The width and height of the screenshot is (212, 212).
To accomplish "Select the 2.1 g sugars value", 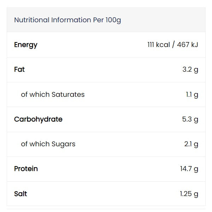I will click(x=191, y=144).
